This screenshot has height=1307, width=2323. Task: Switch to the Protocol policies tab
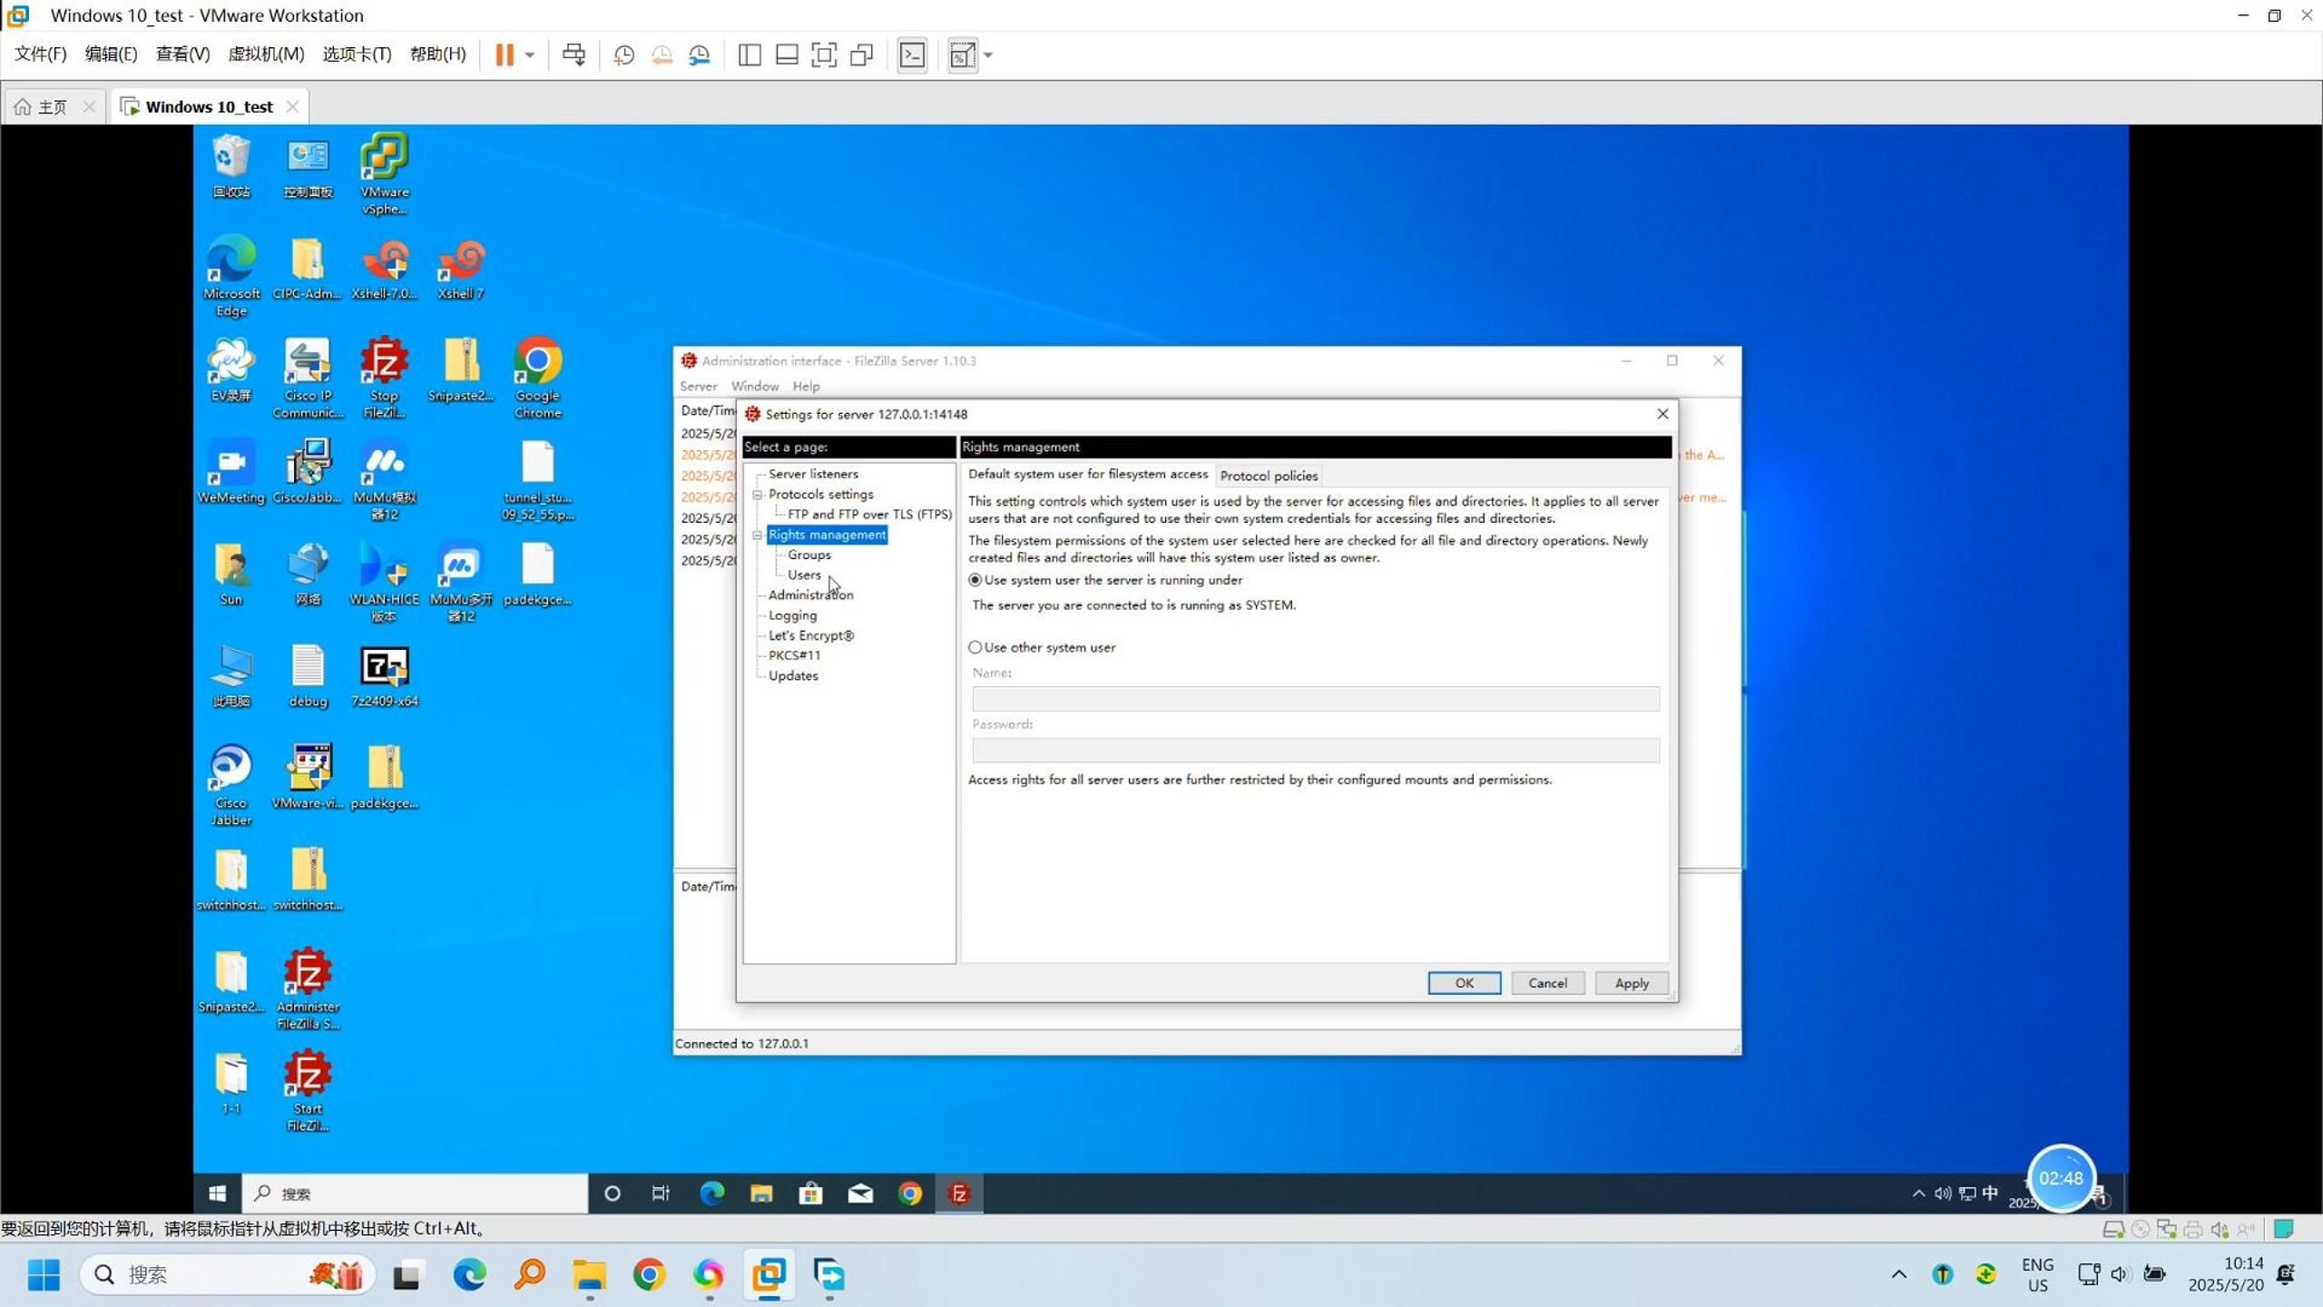(1269, 476)
